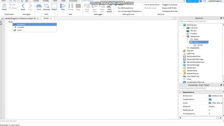The height and width of the screenshot is (126, 224).
Task: Select the Teleporter model
Action: [x=195, y=36]
